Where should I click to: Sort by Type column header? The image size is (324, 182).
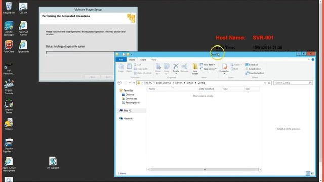(x=232, y=89)
